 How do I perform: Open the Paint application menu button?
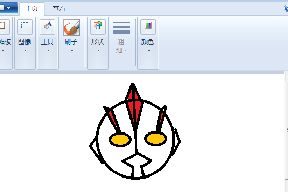(x=8, y=8)
